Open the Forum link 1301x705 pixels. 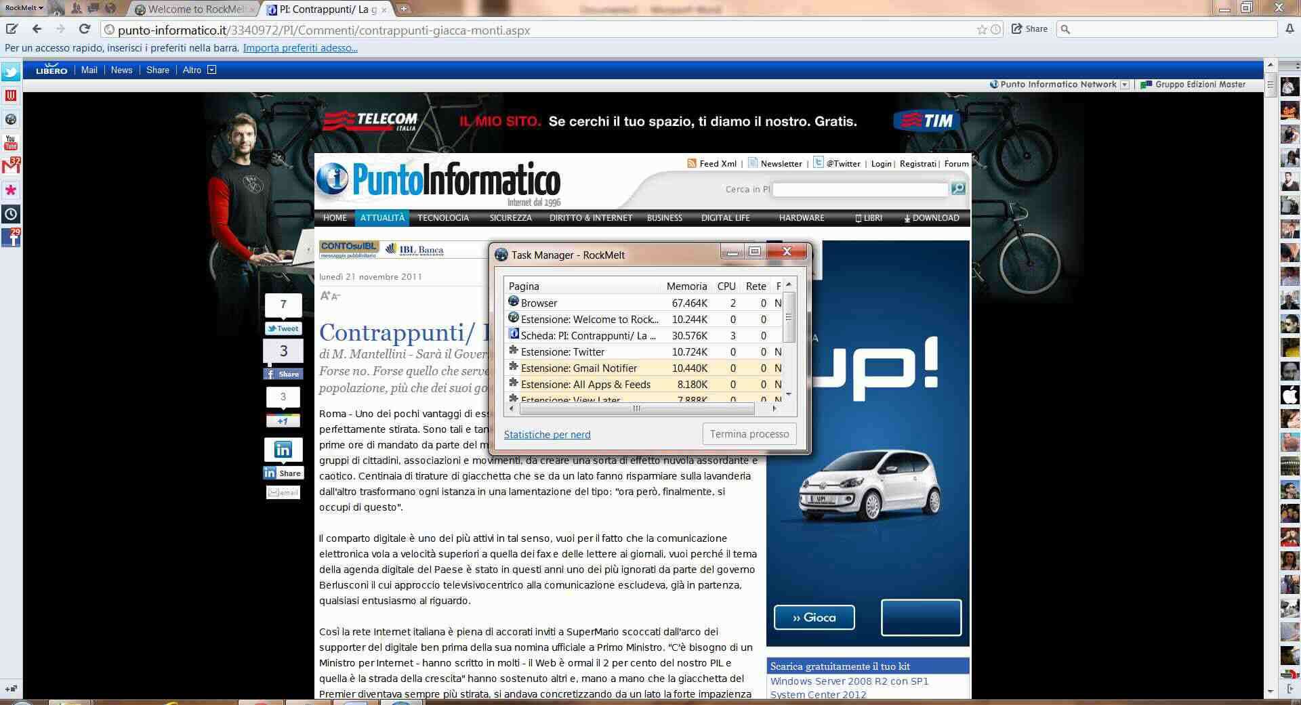point(956,164)
